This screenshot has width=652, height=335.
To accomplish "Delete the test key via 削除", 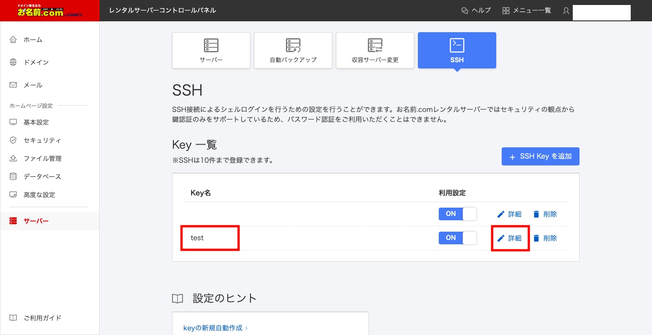I will [545, 238].
